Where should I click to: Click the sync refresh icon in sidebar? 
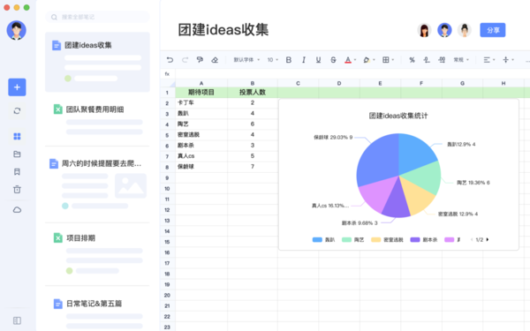click(x=17, y=111)
